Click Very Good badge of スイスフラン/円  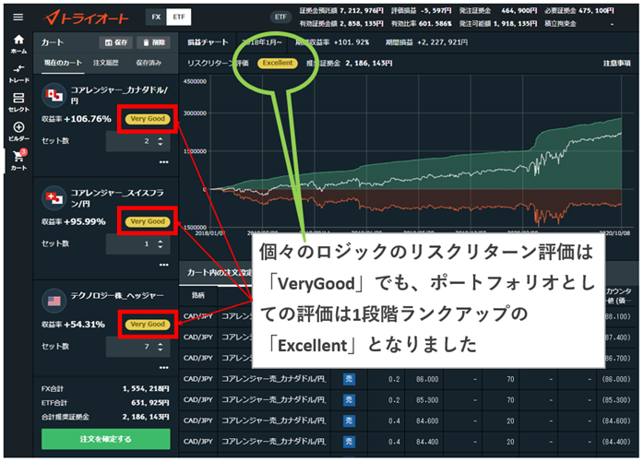pyautogui.click(x=148, y=221)
